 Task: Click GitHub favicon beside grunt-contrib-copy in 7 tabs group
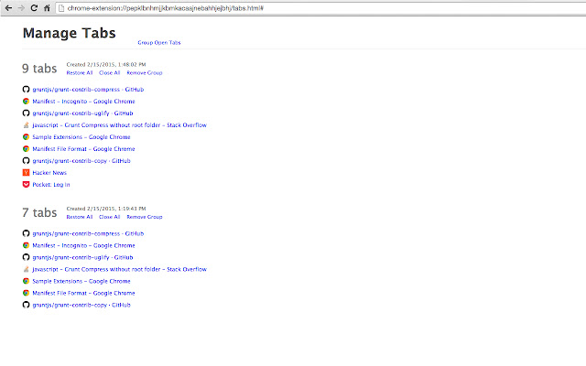coord(26,305)
